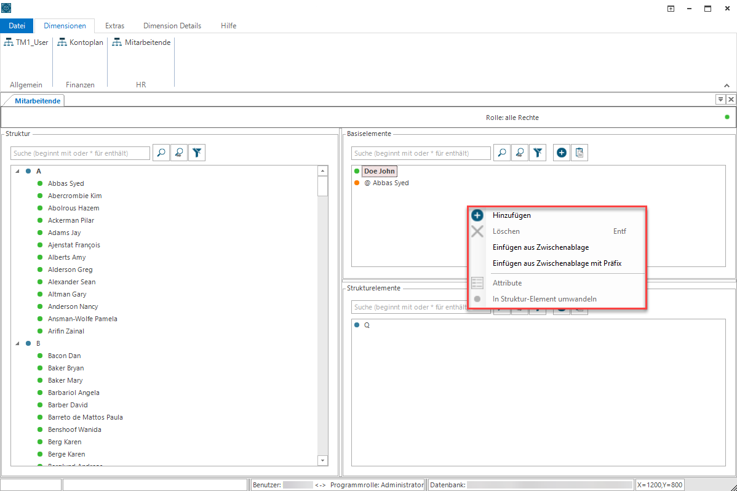Select Barreto de Mattos Paula in the tree
This screenshot has width=737, height=491.
[x=85, y=417]
